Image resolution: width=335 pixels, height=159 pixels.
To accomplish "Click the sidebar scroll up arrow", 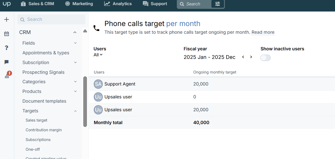I will pos(85,31).
